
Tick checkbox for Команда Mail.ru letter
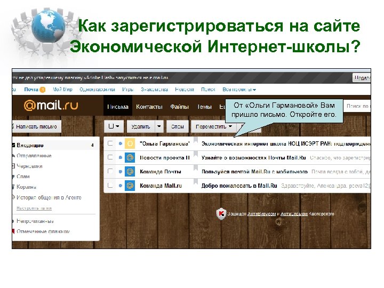(110, 185)
